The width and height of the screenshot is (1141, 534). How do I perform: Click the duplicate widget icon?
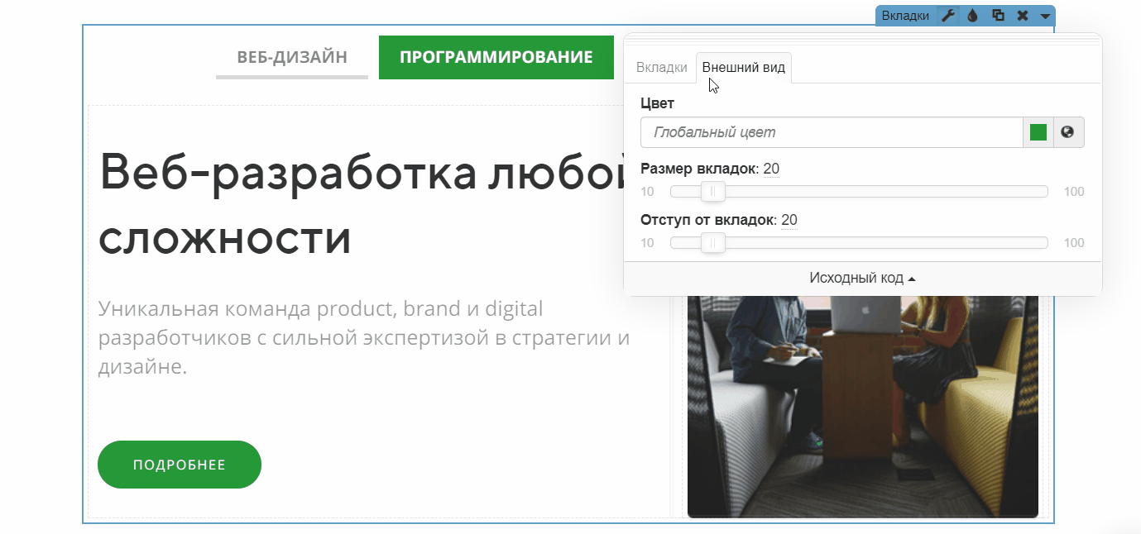coord(998,16)
